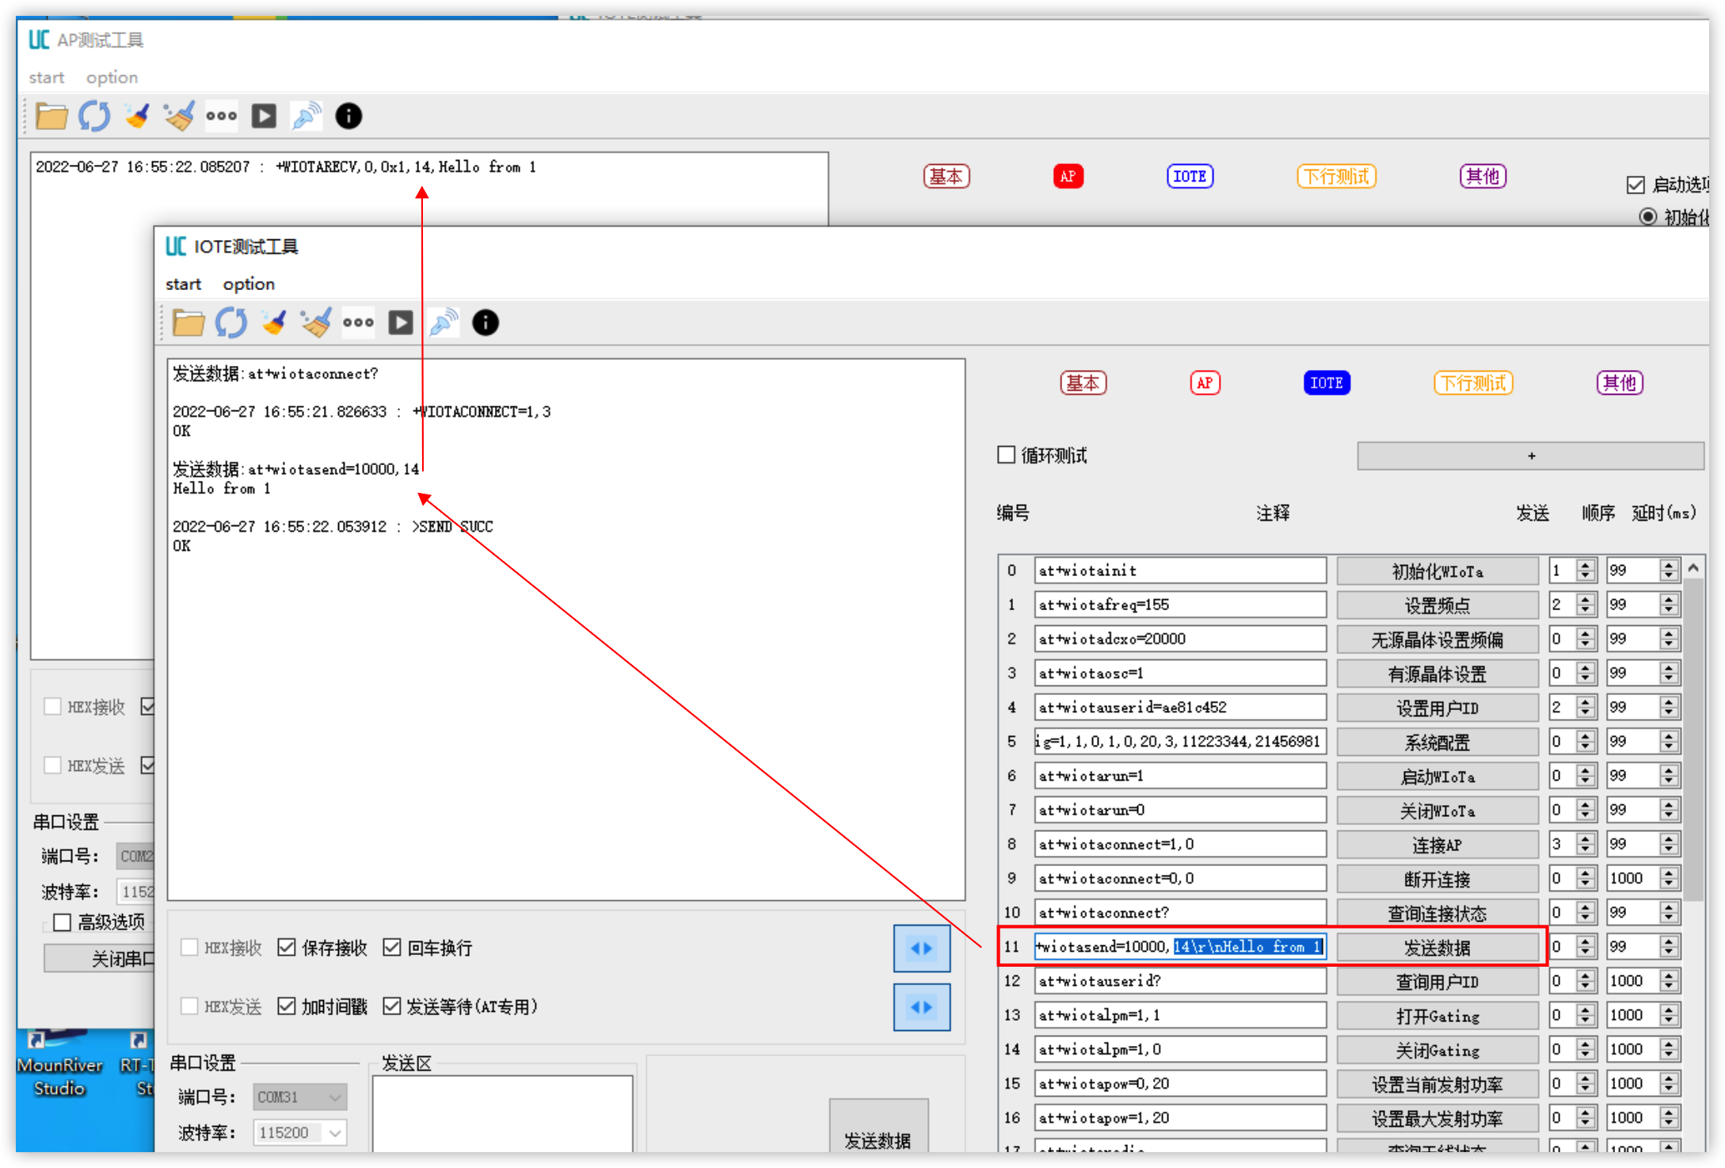Click at+wiotafreq=155 input field
The width and height of the screenshot is (1725, 1168).
tap(1180, 605)
